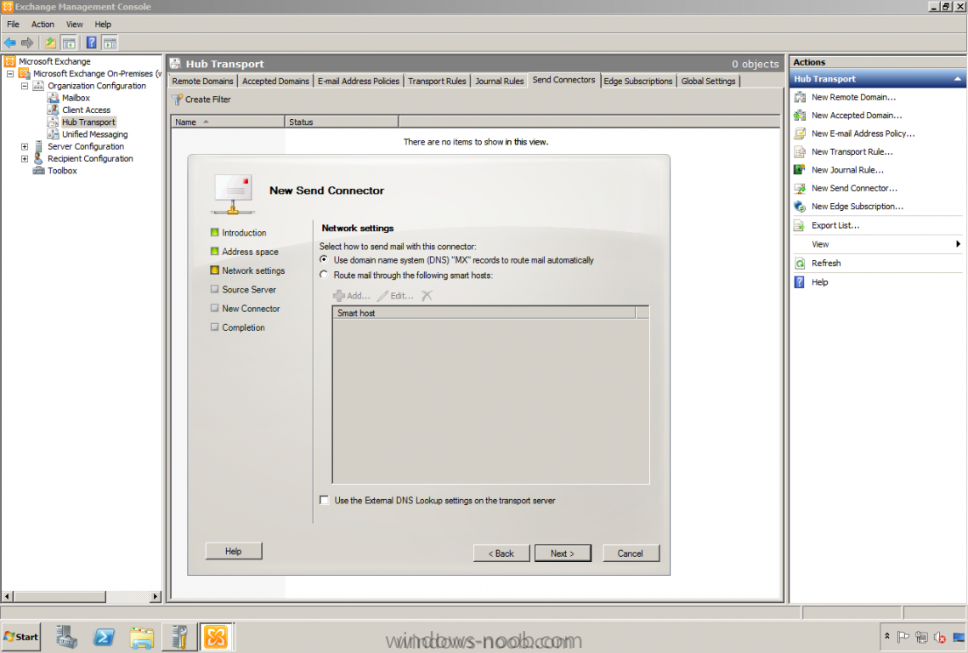The image size is (968, 653).
Task: Show hidden system tray icons arrow
Action: 886,636
